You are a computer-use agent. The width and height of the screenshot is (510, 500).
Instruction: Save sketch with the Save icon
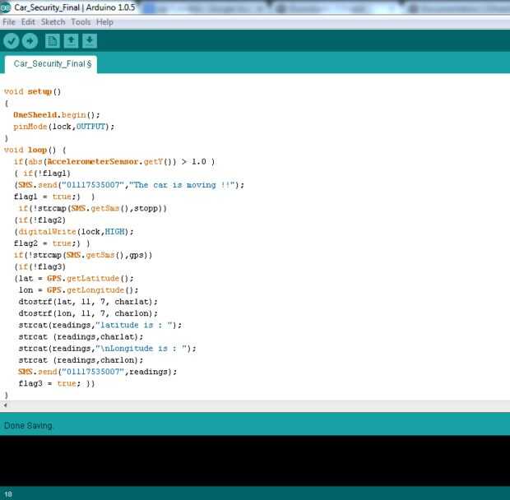[90, 41]
